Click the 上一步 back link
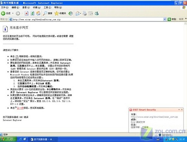Viewport: 187px width, 142px height. tap(20, 108)
